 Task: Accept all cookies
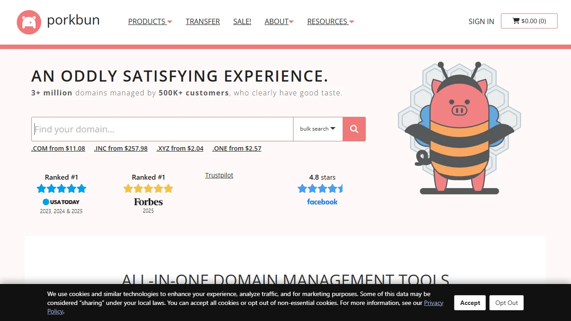(x=470, y=303)
